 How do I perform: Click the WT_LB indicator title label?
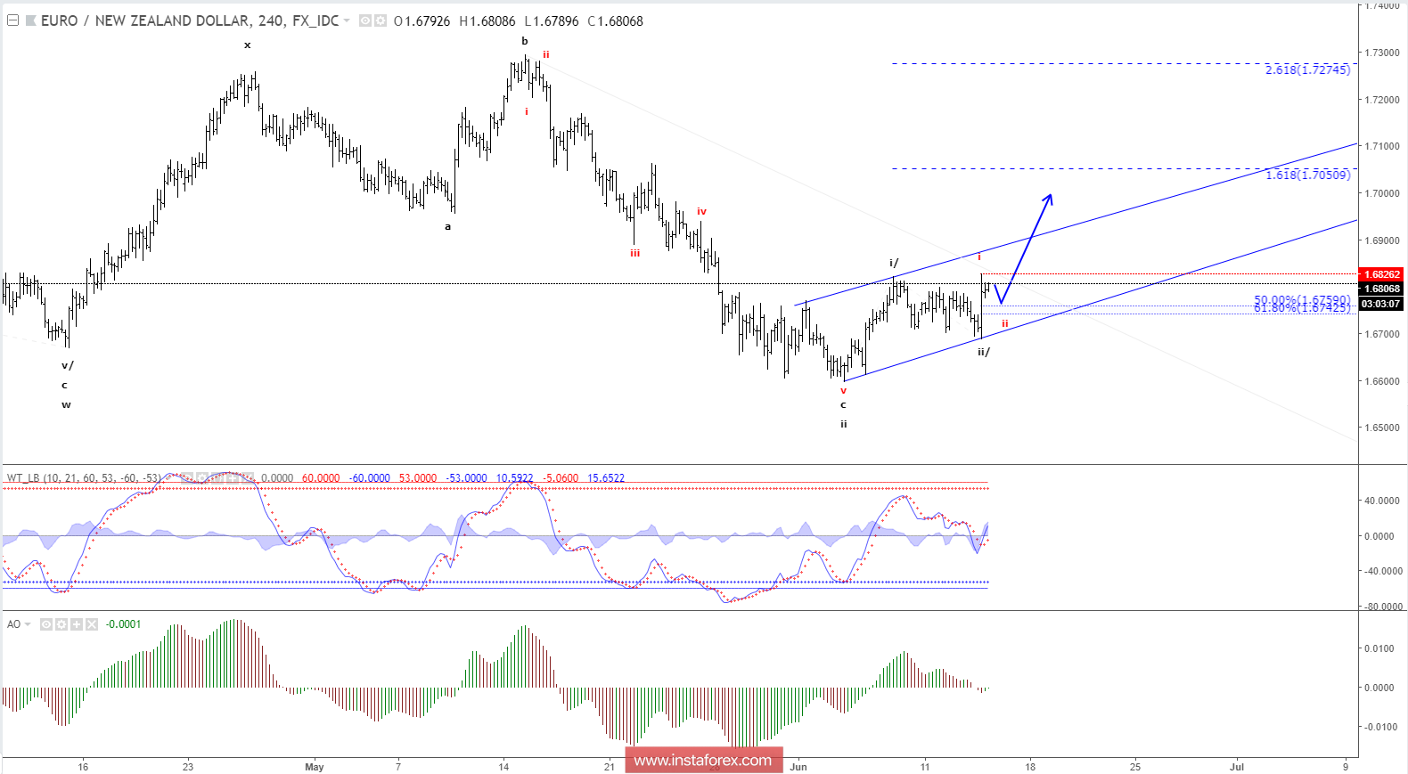click(x=23, y=478)
